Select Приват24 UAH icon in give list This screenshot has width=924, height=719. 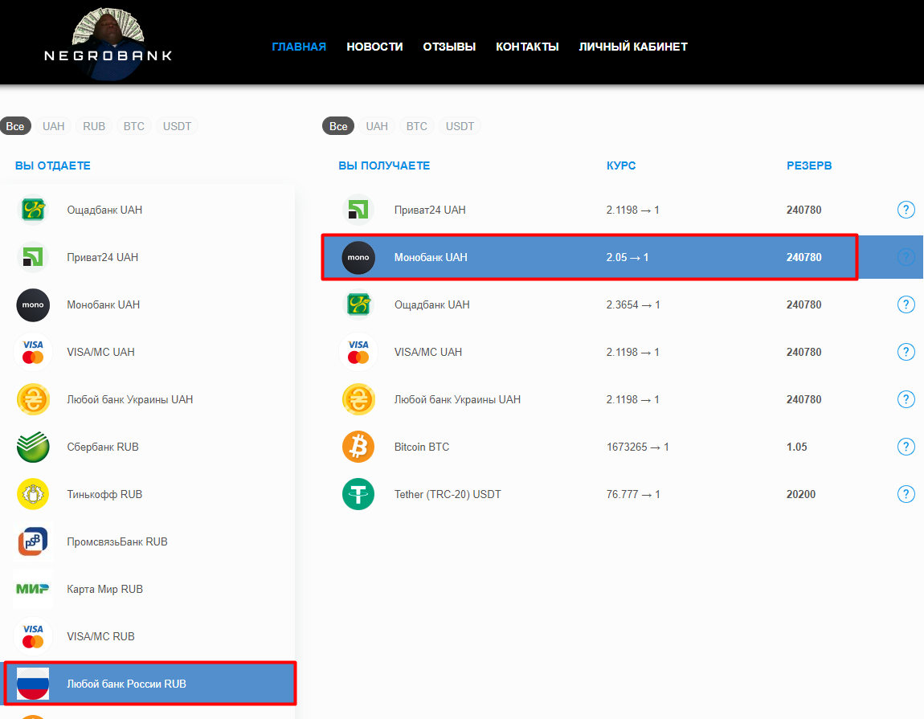tap(33, 258)
